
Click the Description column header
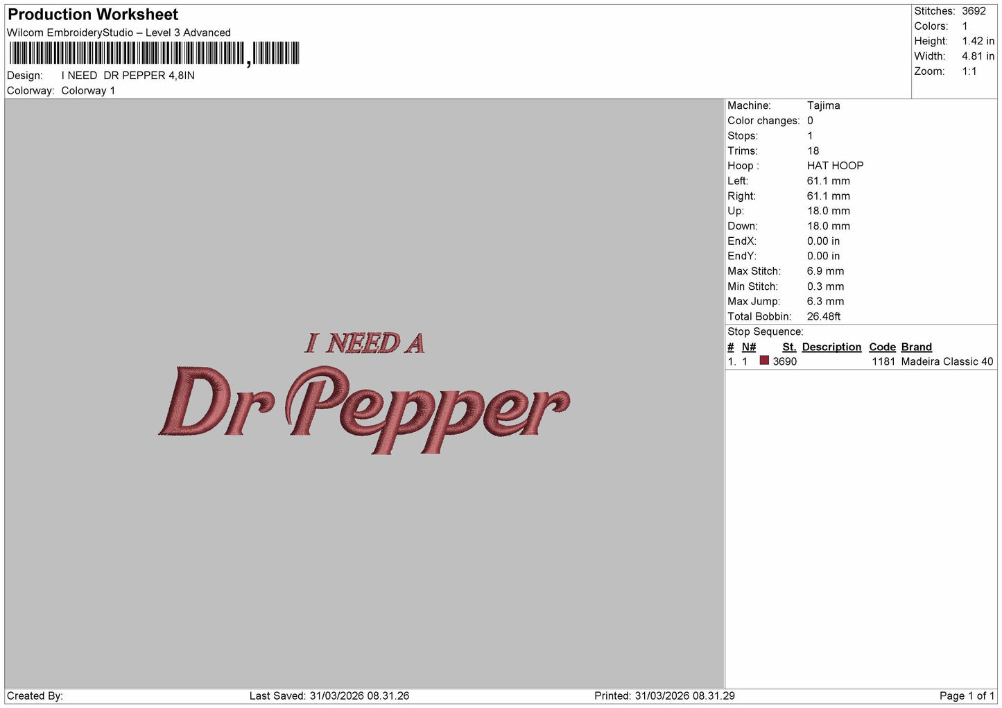(831, 347)
